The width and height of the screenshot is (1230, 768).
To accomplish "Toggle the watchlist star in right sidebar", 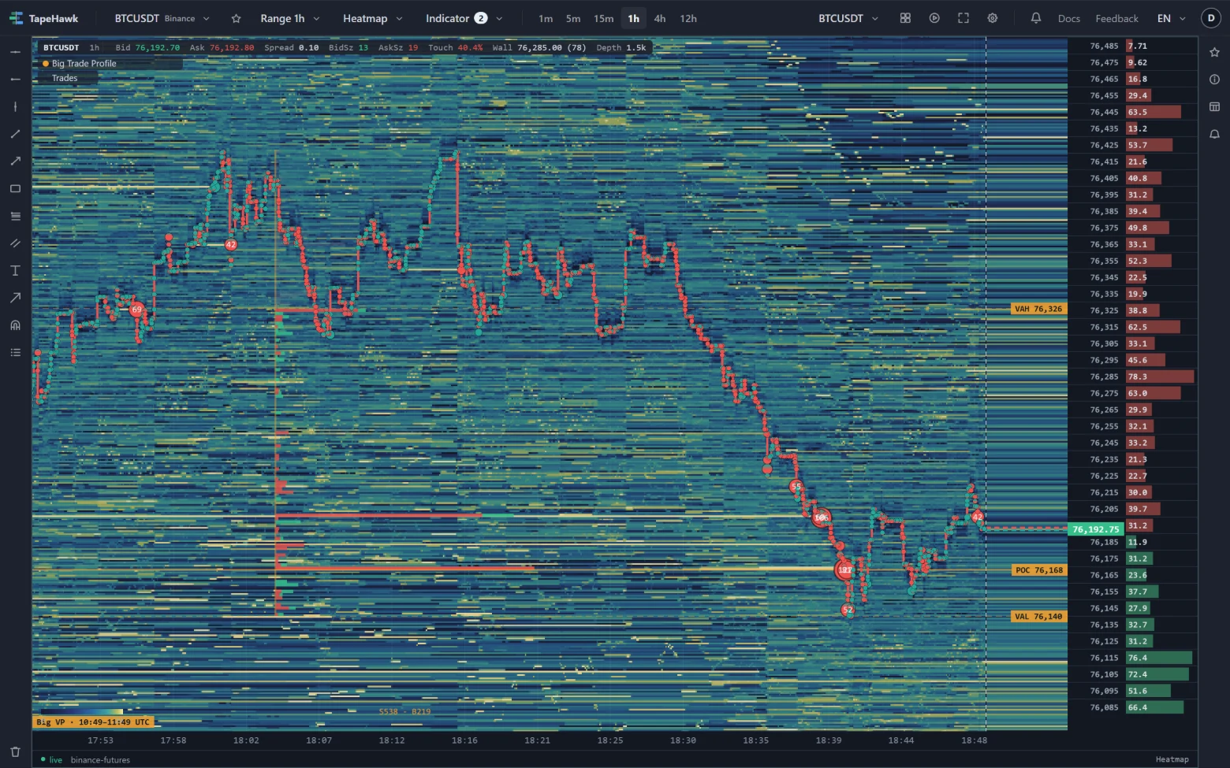I will pyautogui.click(x=1214, y=52).
